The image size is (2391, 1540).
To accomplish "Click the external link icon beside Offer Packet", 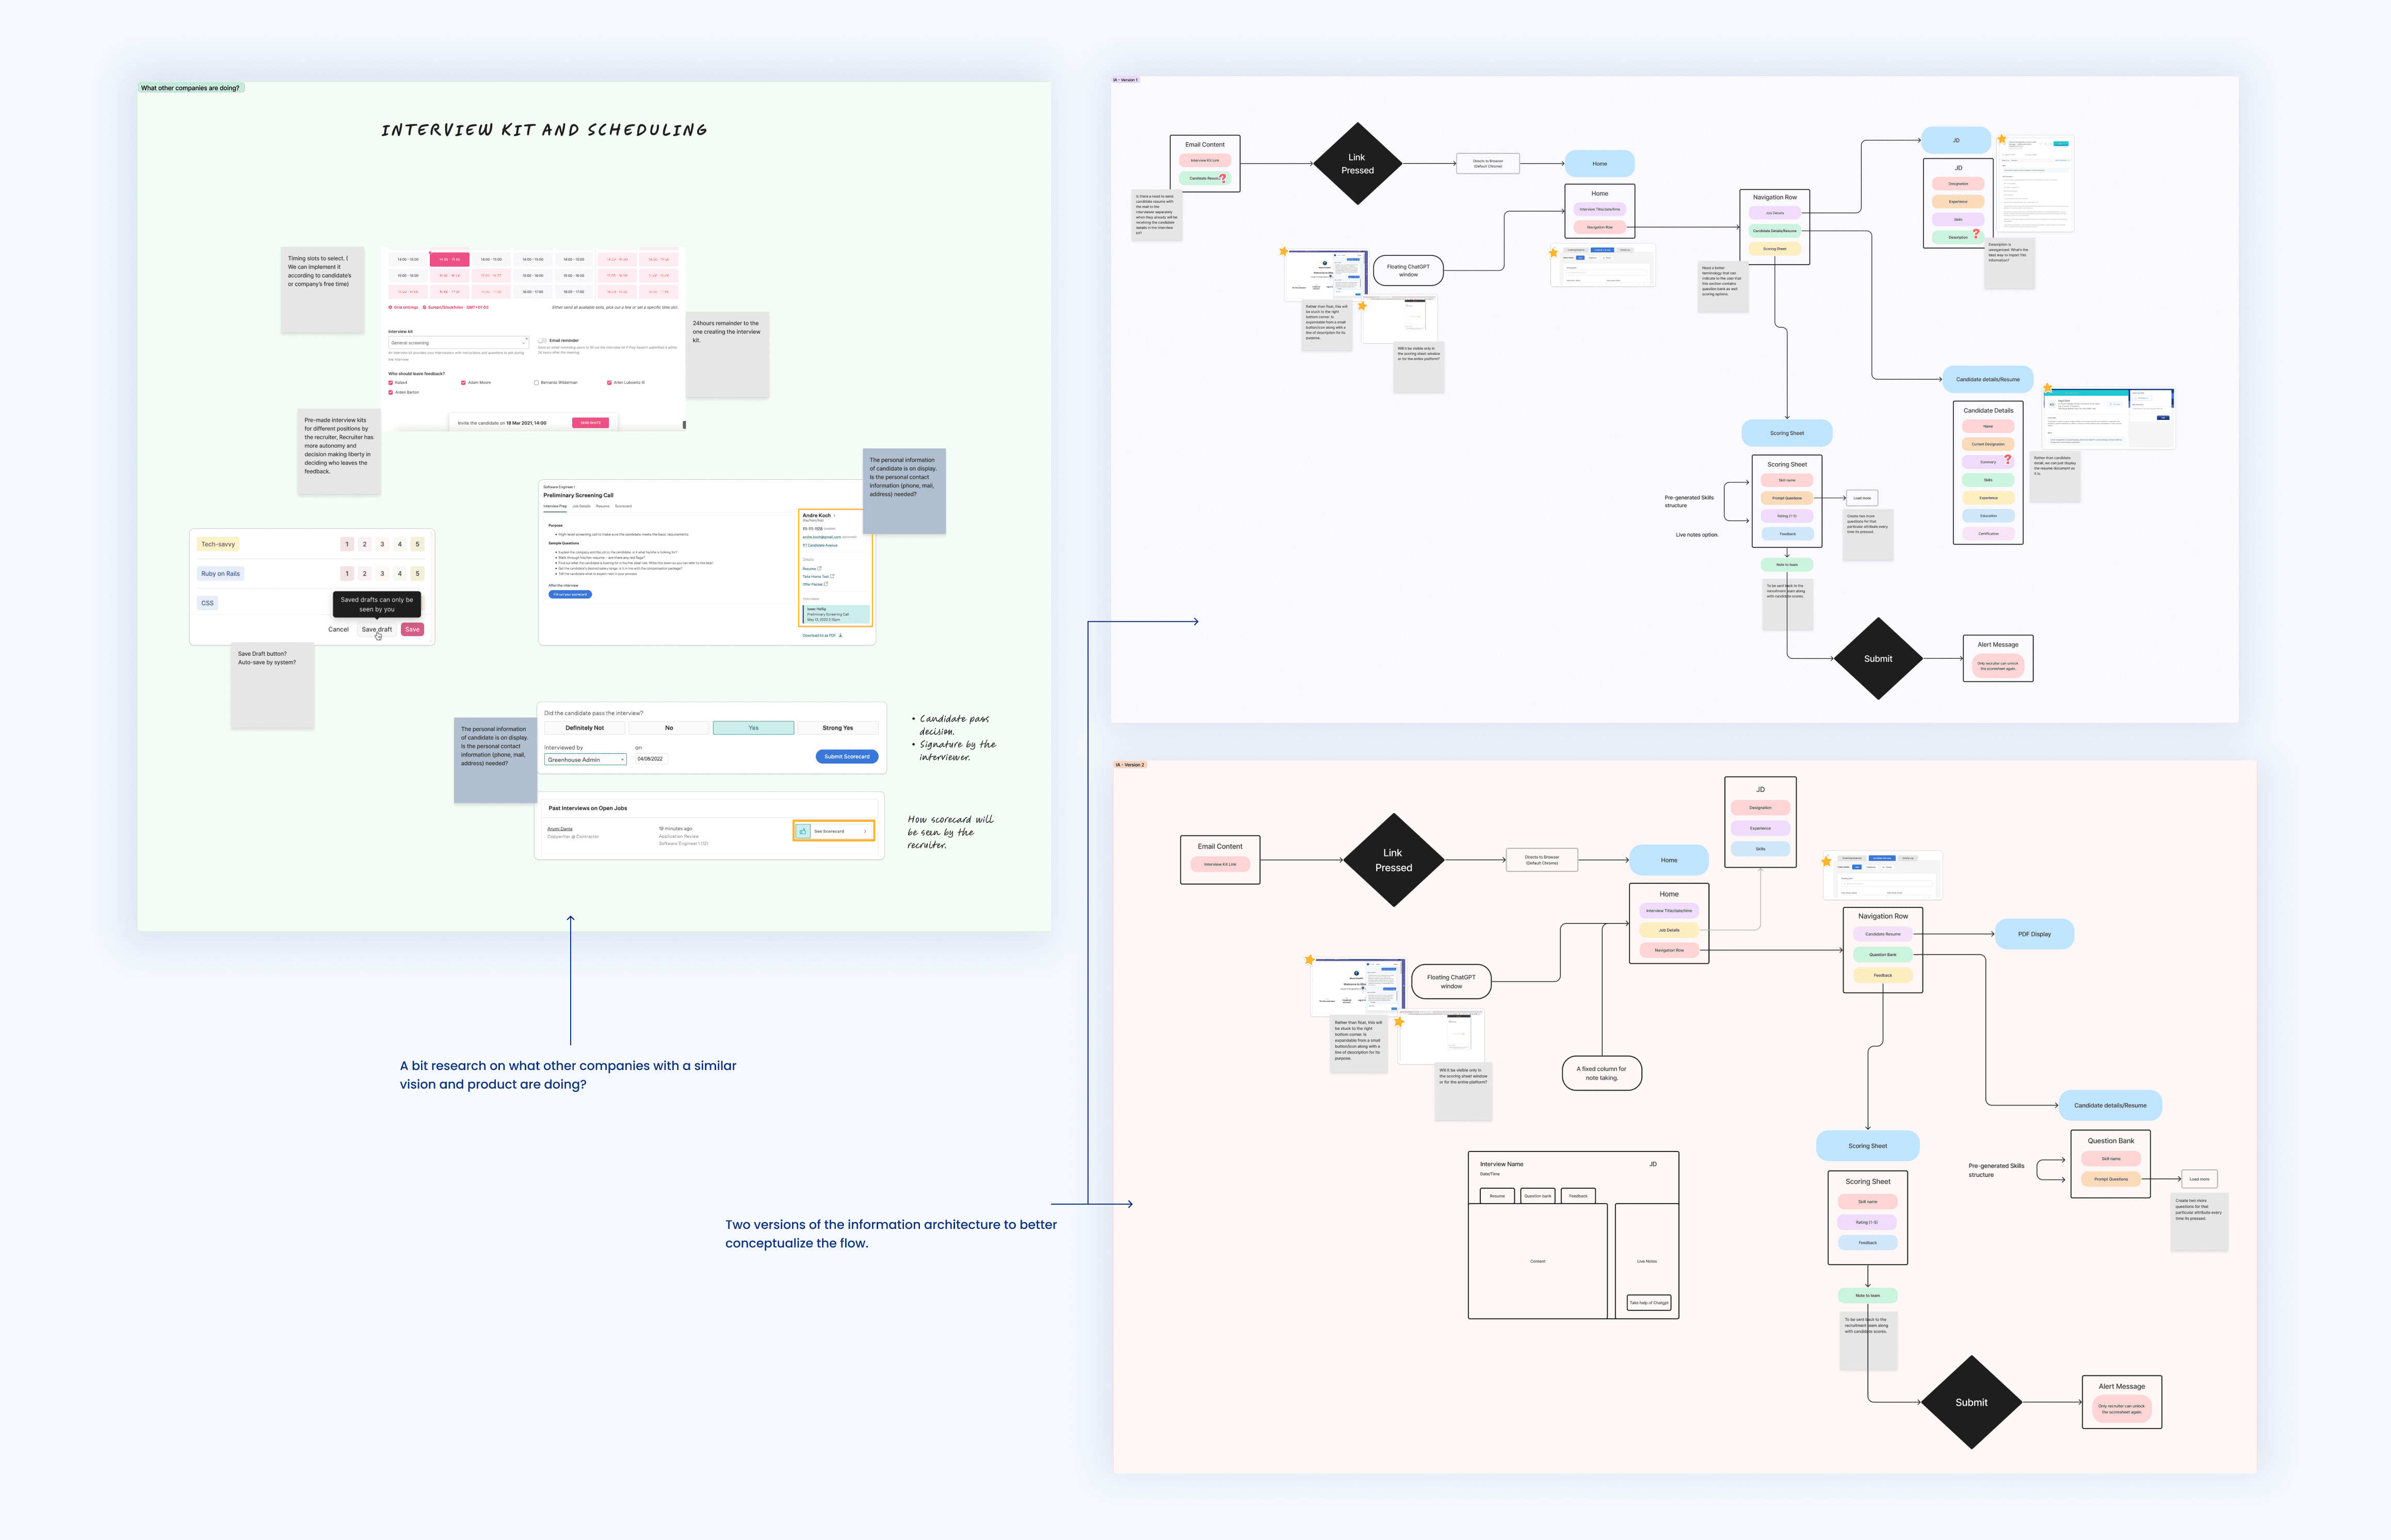I will point(826,584).
